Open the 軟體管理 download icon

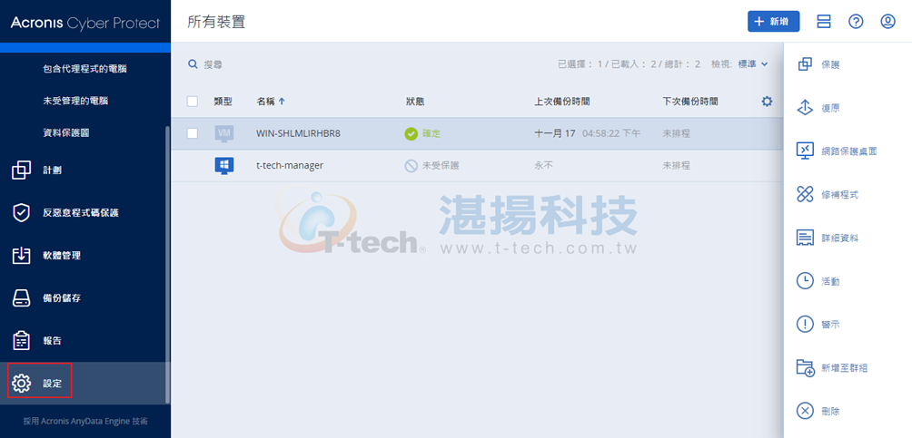click(x=22, y=256)
